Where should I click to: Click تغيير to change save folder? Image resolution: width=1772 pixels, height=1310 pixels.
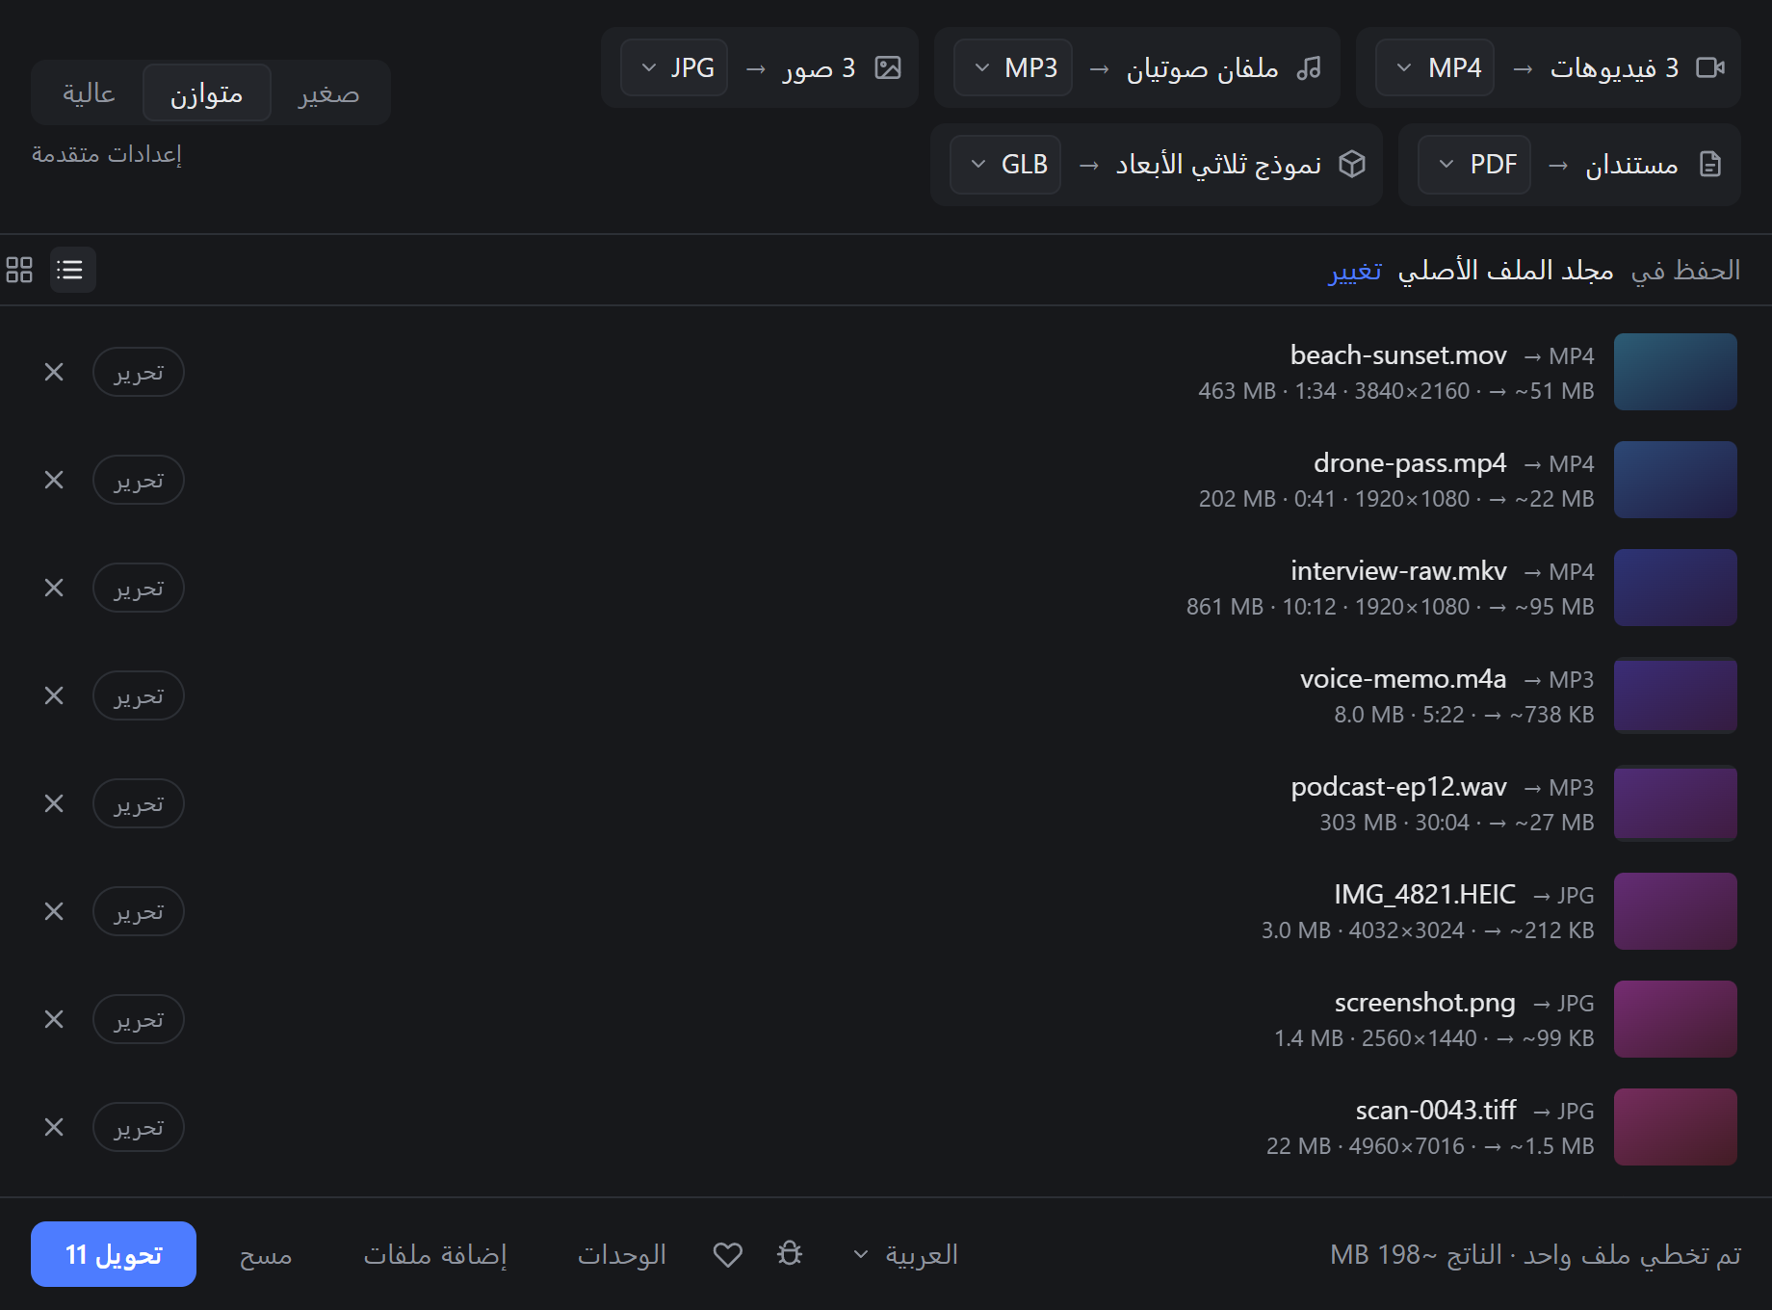(x=1356, y=271)
